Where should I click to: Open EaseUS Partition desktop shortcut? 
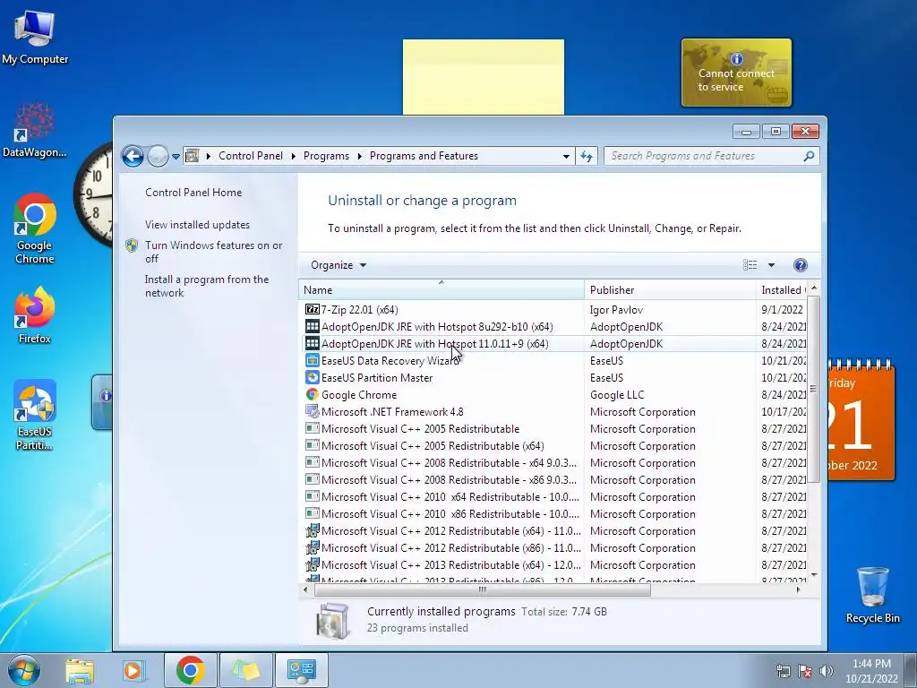coord(35,415)
